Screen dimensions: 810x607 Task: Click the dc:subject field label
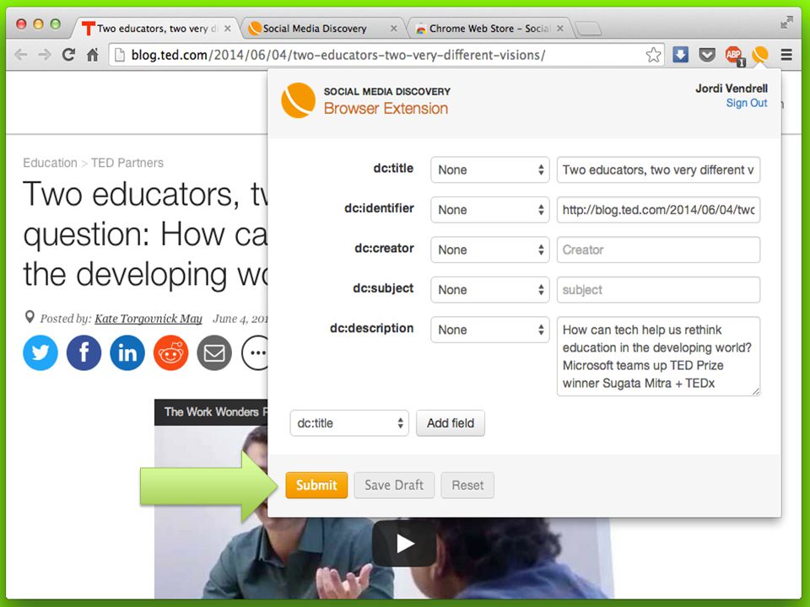click(383, 288)
